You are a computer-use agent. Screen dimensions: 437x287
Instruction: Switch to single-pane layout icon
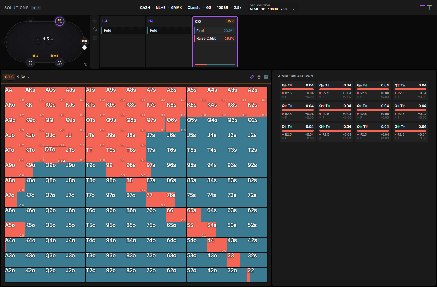point(423,8)
